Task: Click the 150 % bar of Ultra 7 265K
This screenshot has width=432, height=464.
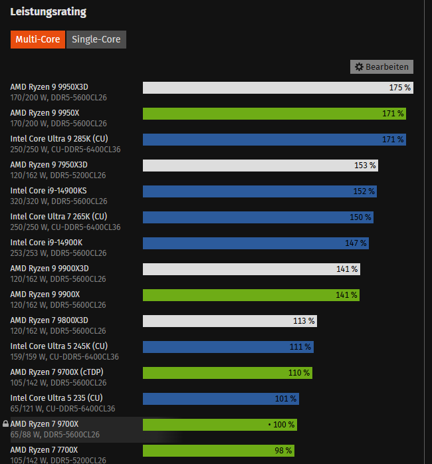Action: tap(258, 217)
